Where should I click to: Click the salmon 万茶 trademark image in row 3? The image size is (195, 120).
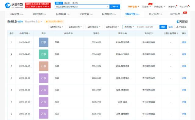click(x=44, y=66)
